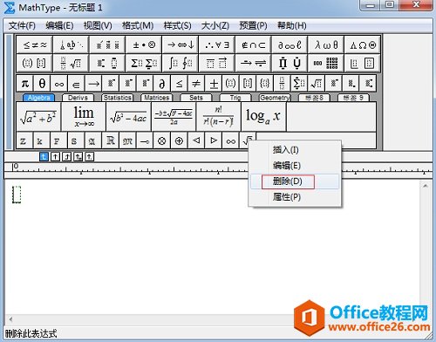Insert the square root of b²−4ac expression
436x342 pixels.
click(128, 117)
